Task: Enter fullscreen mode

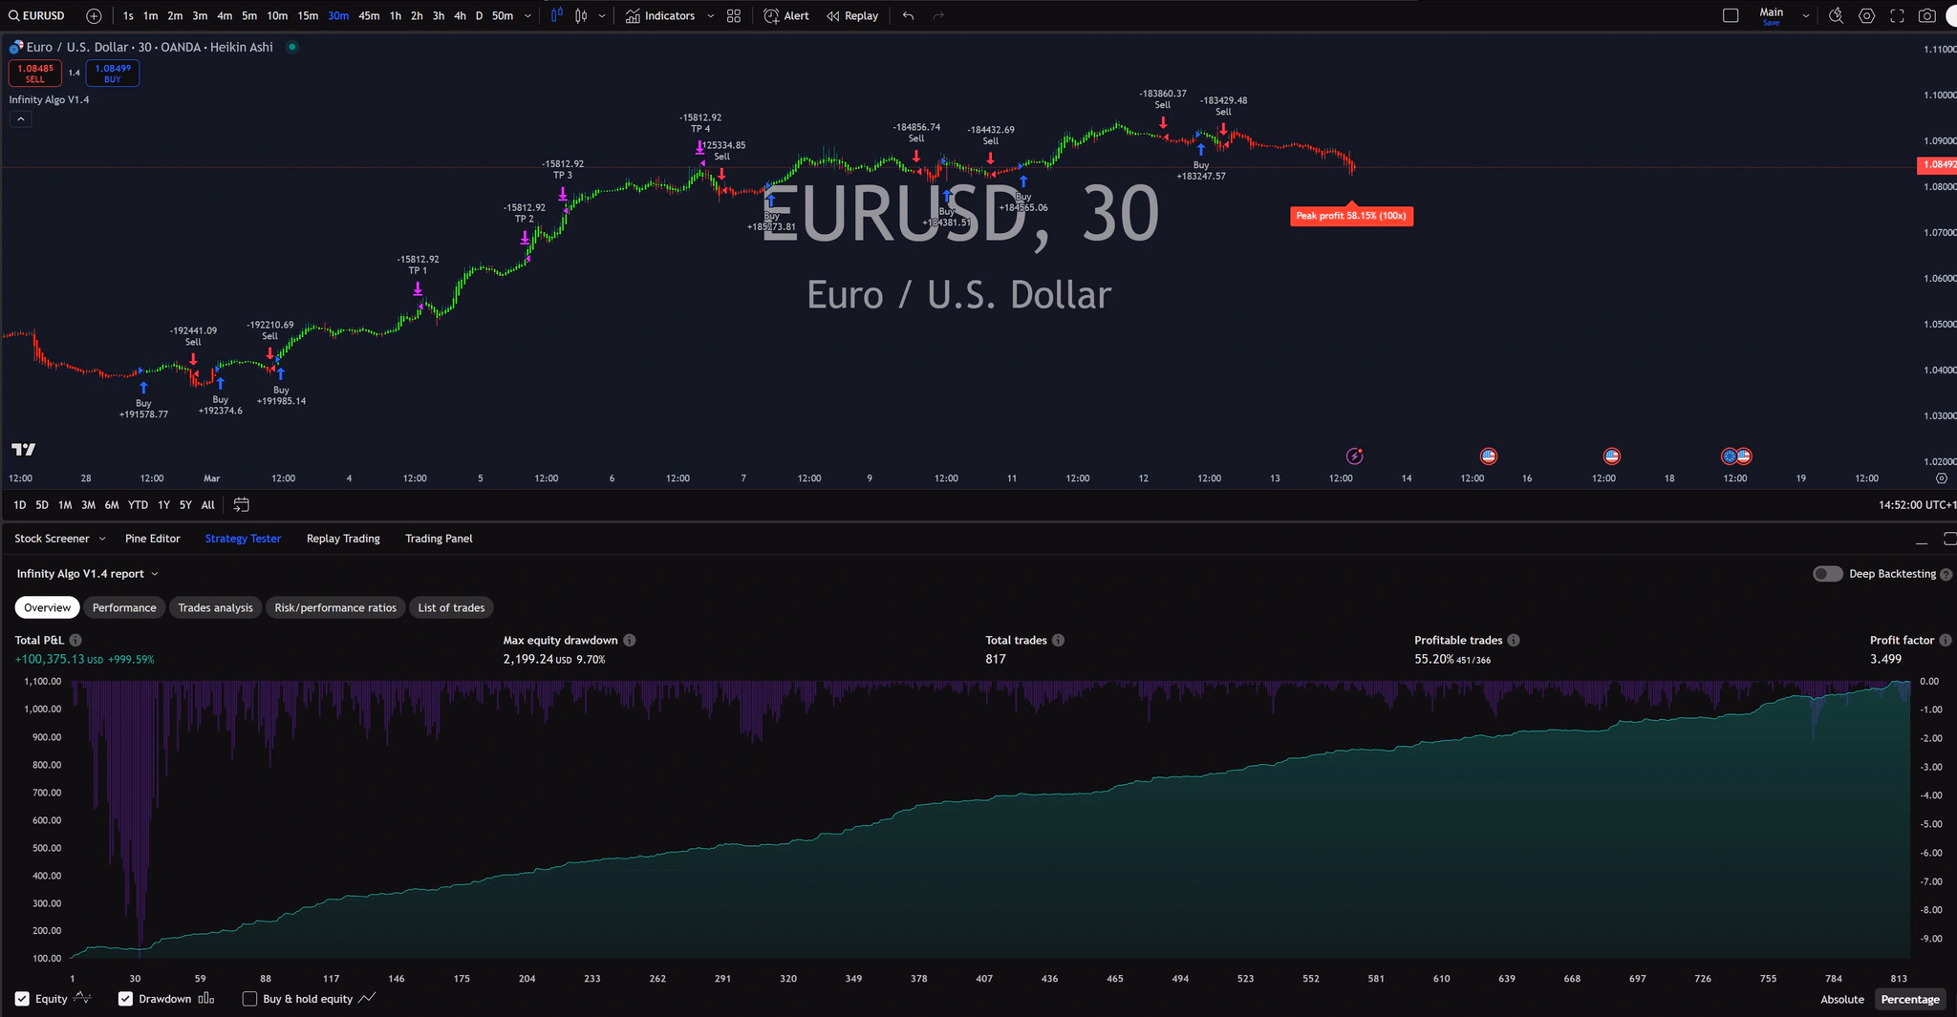Action: click(x=1897, y=16)
